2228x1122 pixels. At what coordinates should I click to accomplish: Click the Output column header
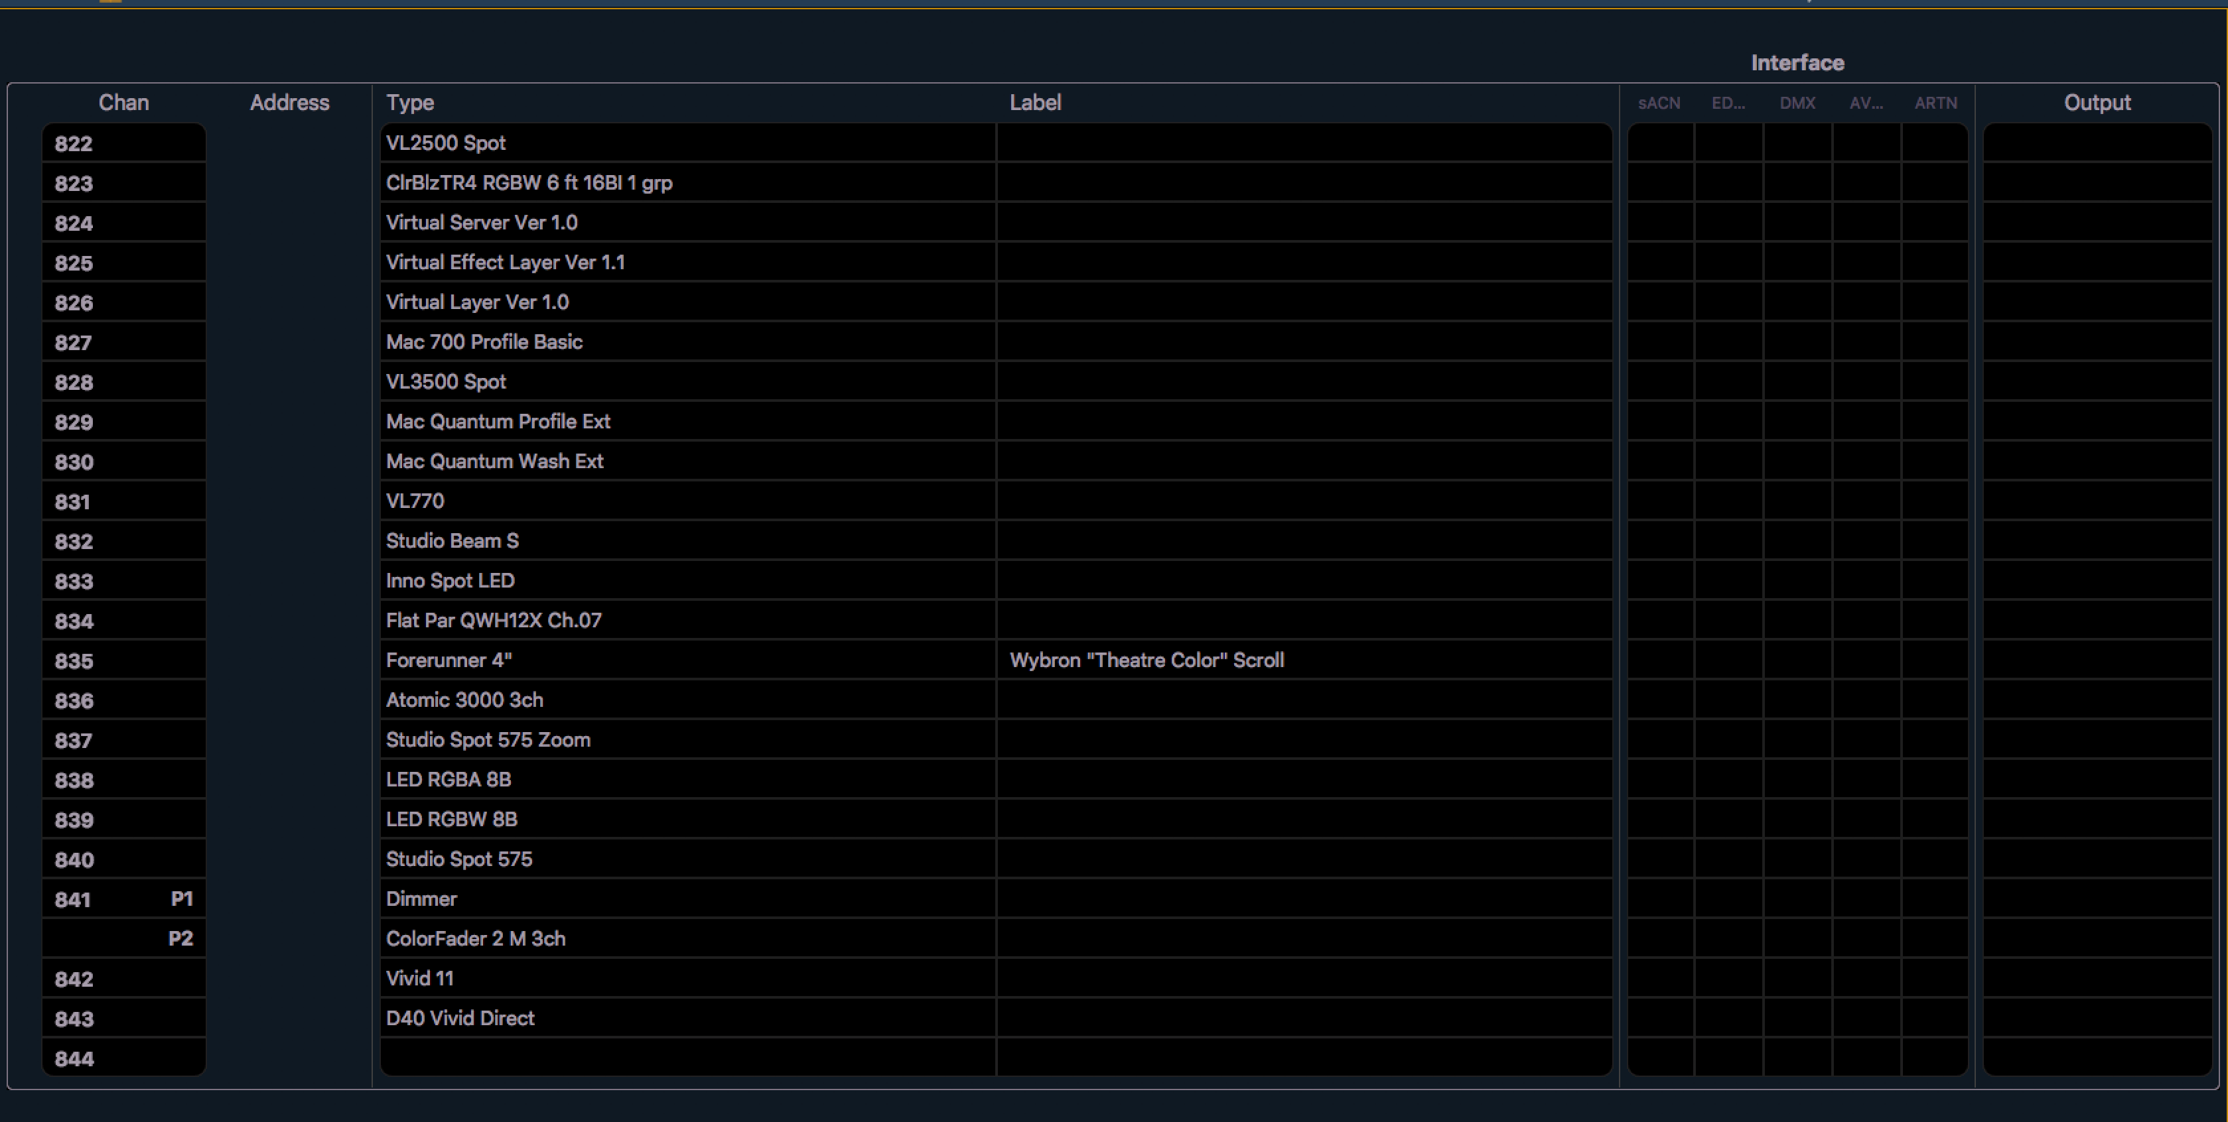pos(2097,103)
